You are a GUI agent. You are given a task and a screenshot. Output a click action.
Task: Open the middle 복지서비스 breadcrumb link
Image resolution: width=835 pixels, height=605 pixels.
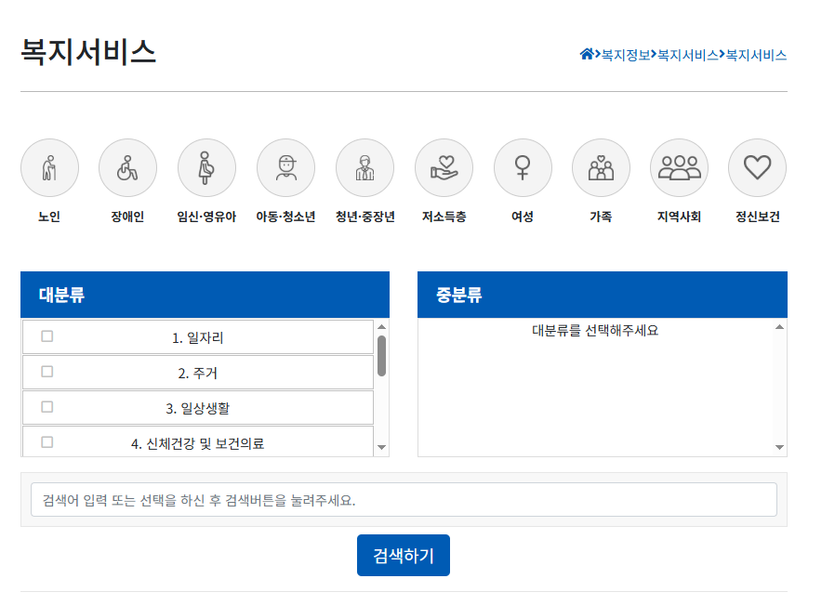point(688,55)
